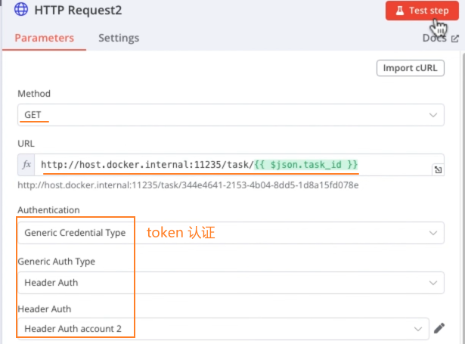The image size is (465, 344).
Task: Edit the Header Auth credential via pencil icon
Action: coord(440,329)
